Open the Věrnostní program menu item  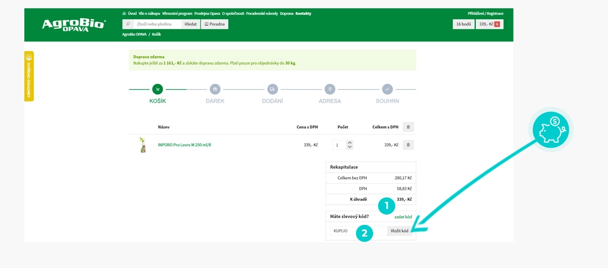(177, 14)
